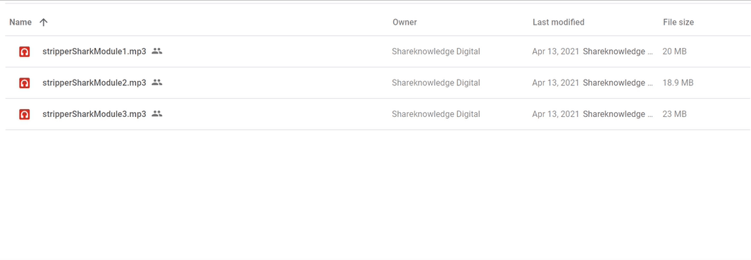Click Shareknowledge Digital owner of Module3 file

(436, 114)
